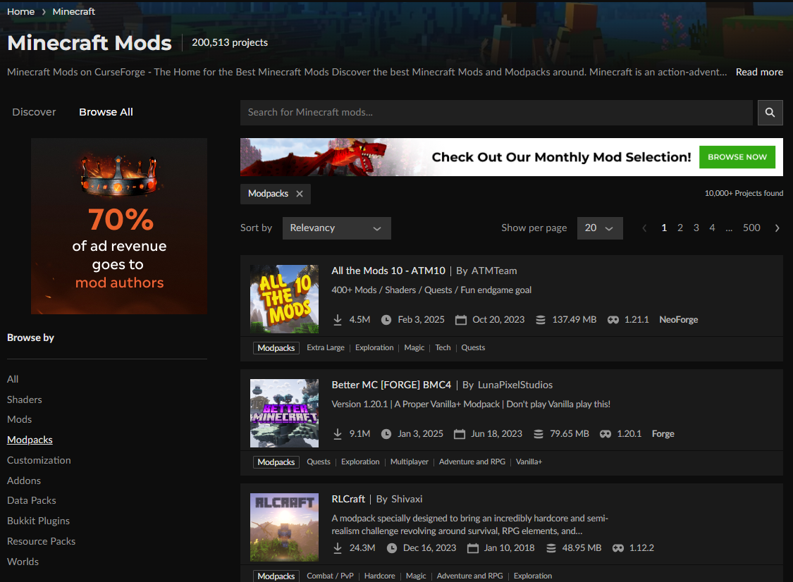Go to next page with right chevron
The image size is (793, 582).
pos(777,228)
